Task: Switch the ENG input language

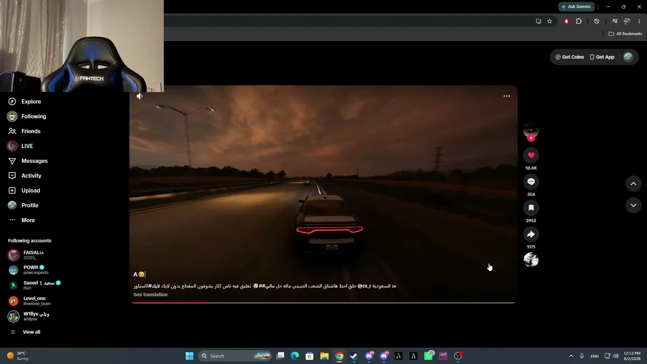Action: (x=595, y=356)
